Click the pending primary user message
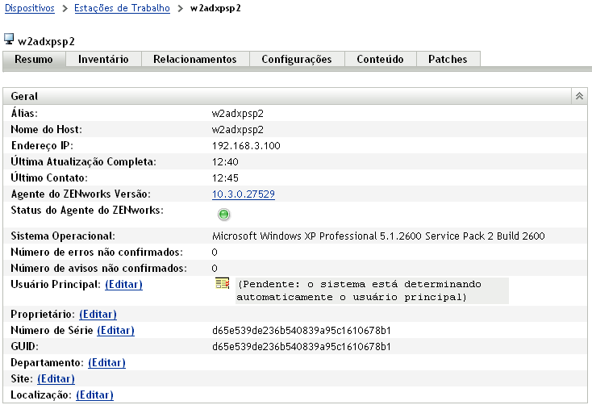Screen dimensions: 592x405 coord(372,290)
